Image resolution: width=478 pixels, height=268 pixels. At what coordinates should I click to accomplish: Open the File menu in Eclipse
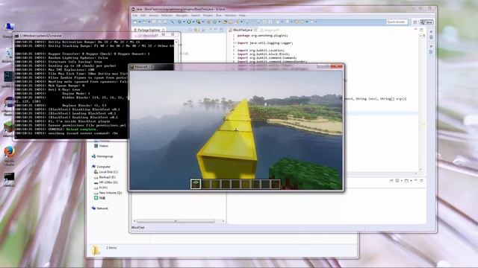click(134, 16)
